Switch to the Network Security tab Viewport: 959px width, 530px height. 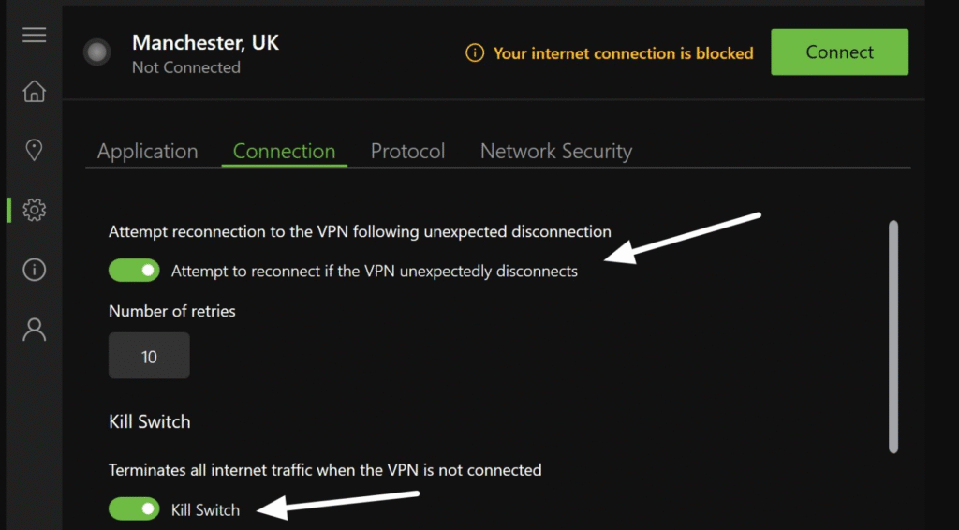pyautogui.click(x=555, y=152)
